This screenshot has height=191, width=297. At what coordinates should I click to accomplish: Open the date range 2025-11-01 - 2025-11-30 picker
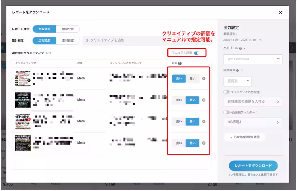point(242,40)
